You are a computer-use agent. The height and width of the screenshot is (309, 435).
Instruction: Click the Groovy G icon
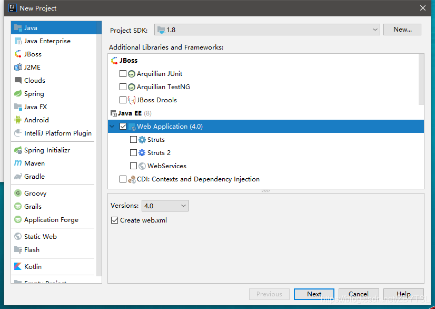18,193
